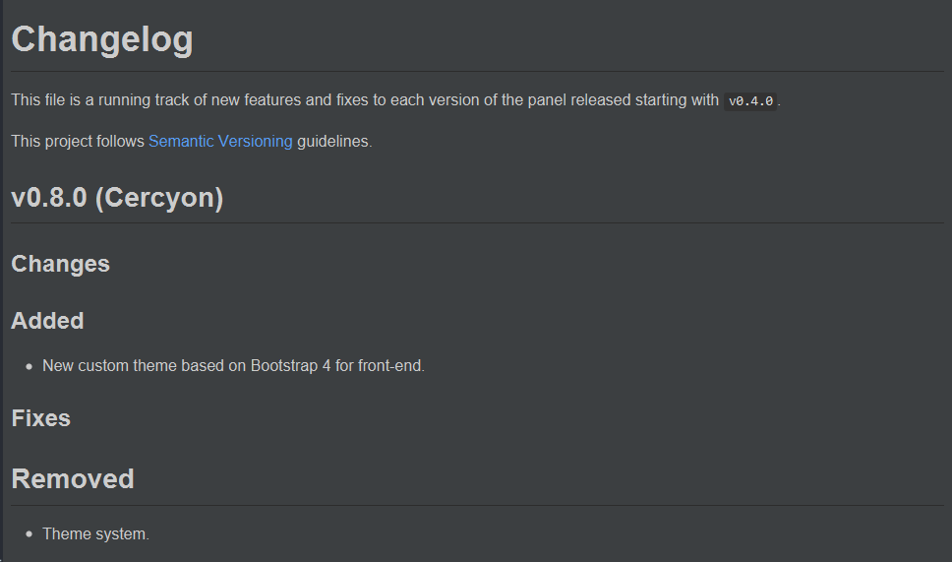952x562 pixels.
Task: Click the Changelog main heading
Action: (x=102, y=40)
